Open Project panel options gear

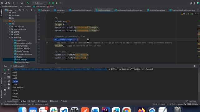tap(32, 10)
